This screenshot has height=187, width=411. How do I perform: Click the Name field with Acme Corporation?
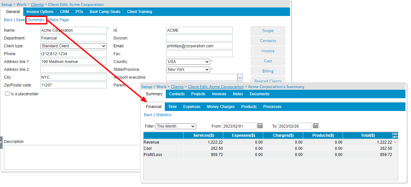pos(74,30)
